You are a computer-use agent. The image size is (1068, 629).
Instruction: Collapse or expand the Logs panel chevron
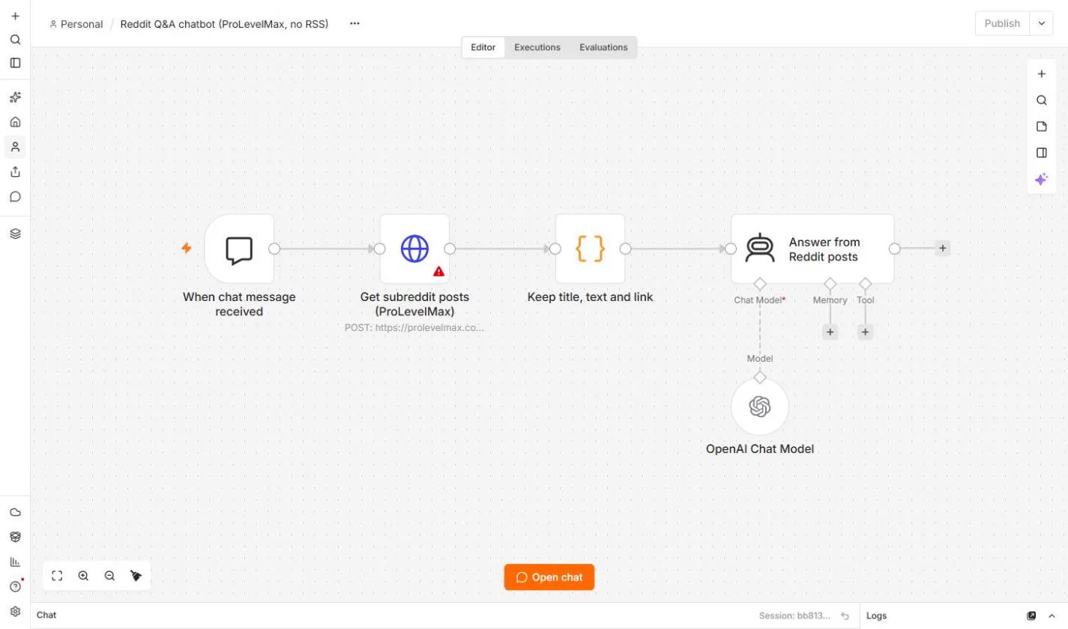tap(1053, 616)
